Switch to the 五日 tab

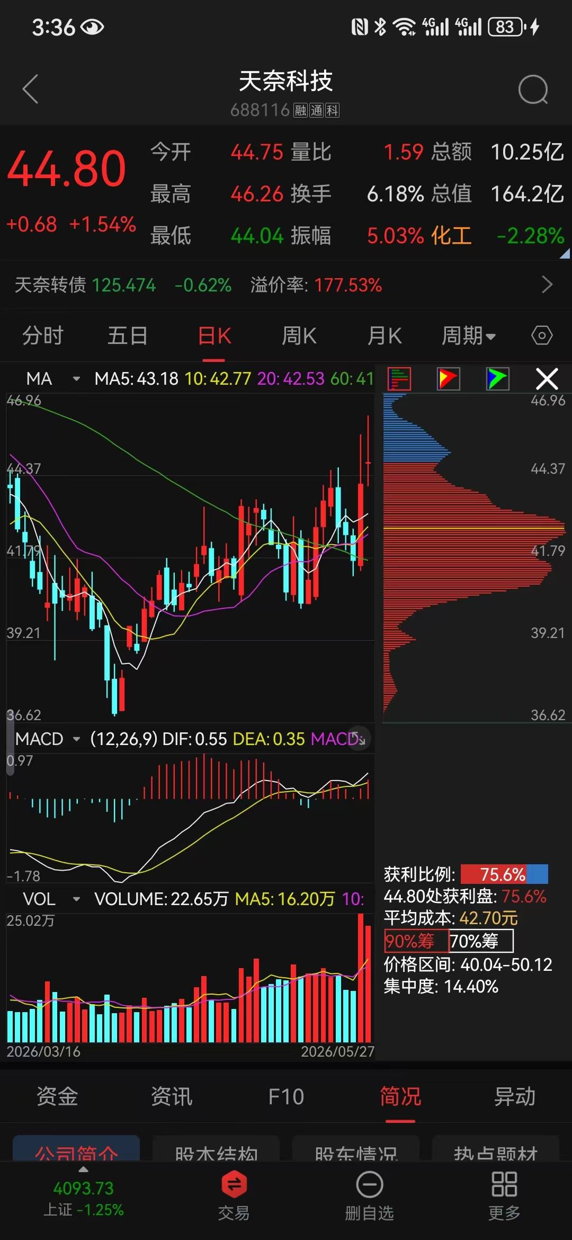tap(128, 335)
